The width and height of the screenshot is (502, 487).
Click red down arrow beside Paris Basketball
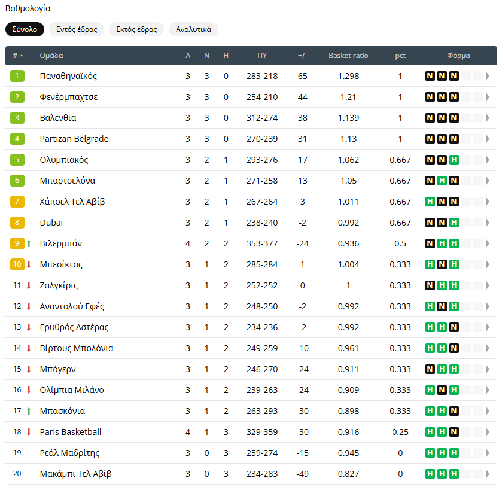tap(29, 432)
